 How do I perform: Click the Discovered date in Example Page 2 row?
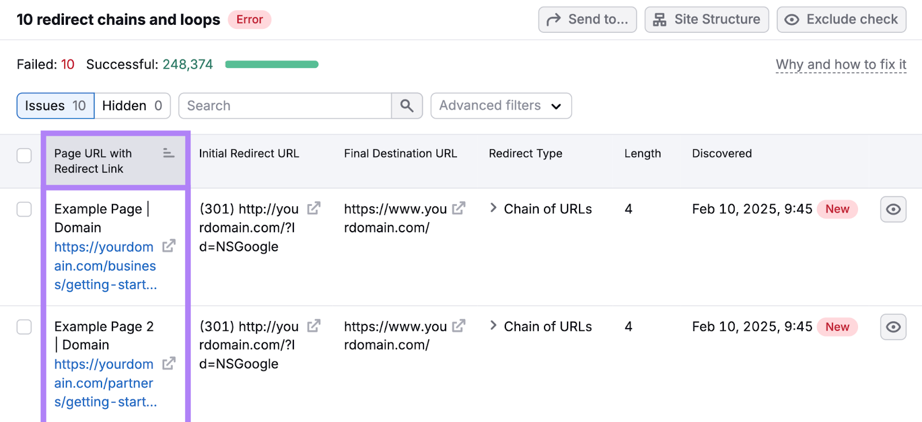(752, 326)
